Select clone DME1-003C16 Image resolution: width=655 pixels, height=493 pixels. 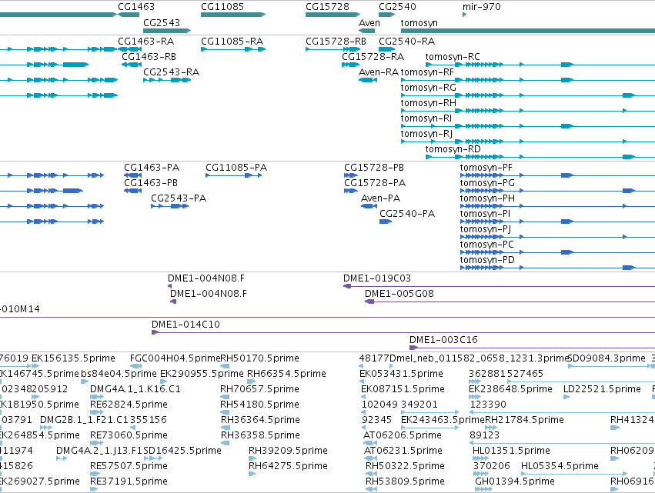coord(443,340)
